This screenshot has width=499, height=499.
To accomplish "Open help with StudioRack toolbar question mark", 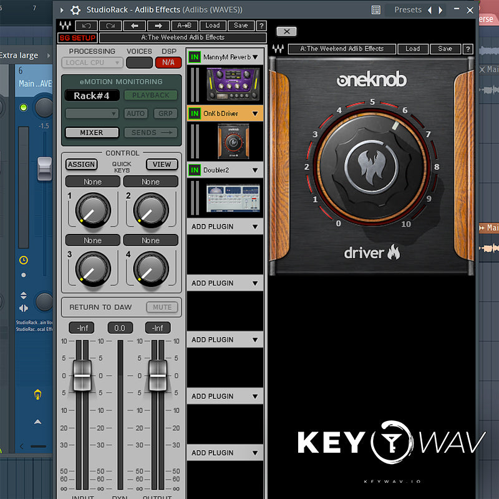I will click(261, 26).
